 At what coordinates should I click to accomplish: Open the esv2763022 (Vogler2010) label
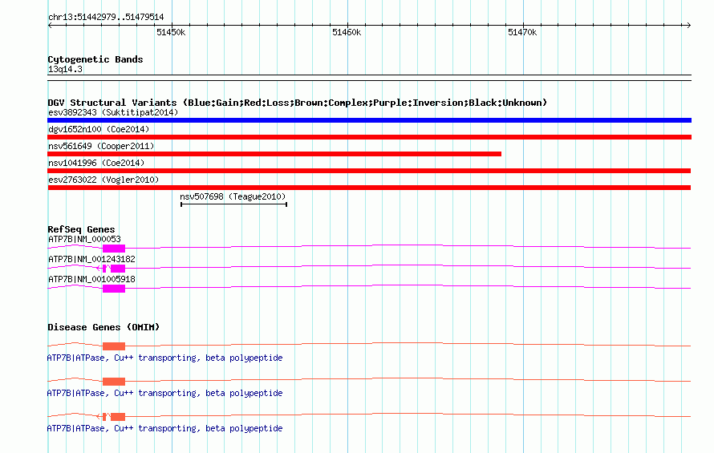click(x=103, y=180)
